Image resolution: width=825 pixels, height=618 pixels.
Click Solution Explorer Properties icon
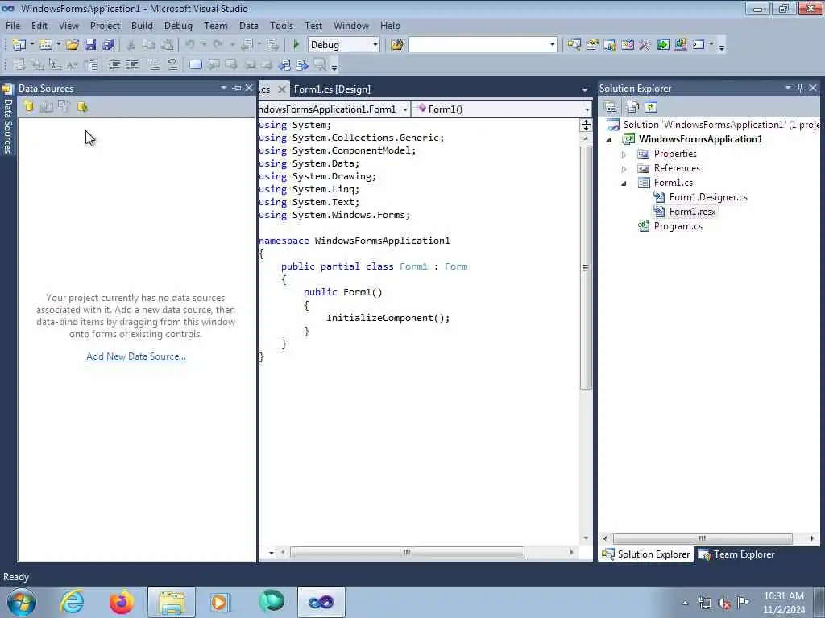point(611,107)
